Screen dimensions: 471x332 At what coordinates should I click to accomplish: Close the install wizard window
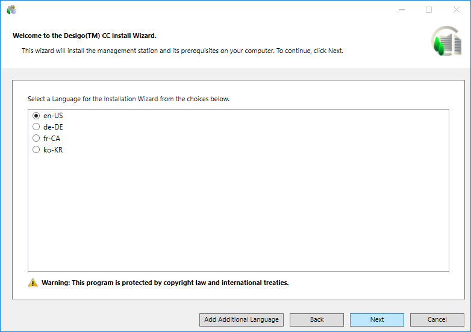click(457, 10)
